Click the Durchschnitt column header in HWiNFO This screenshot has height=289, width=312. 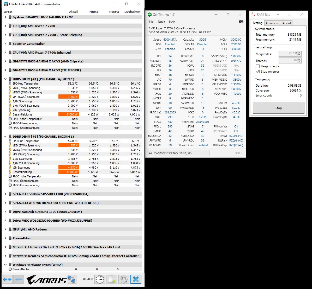131,12
